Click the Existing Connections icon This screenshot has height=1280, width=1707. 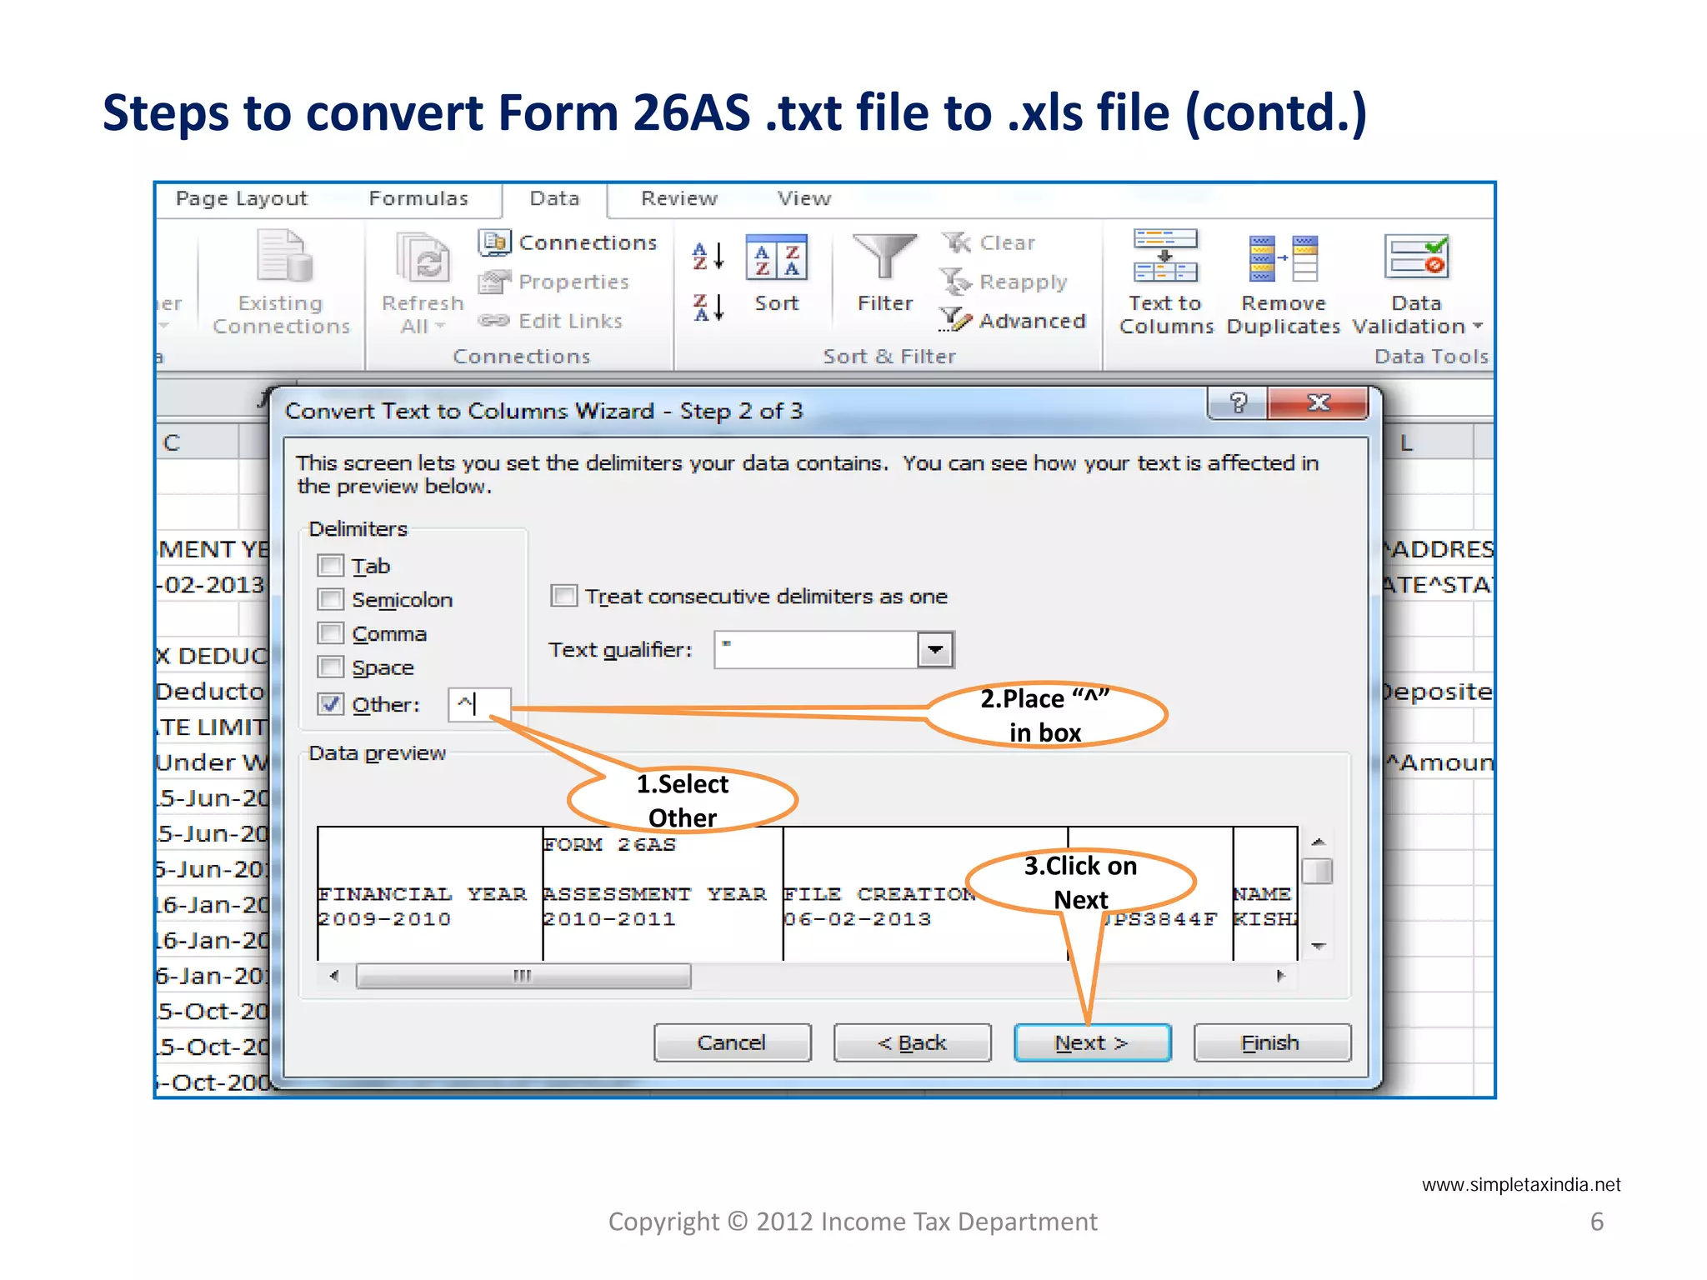tap(283, 256)
